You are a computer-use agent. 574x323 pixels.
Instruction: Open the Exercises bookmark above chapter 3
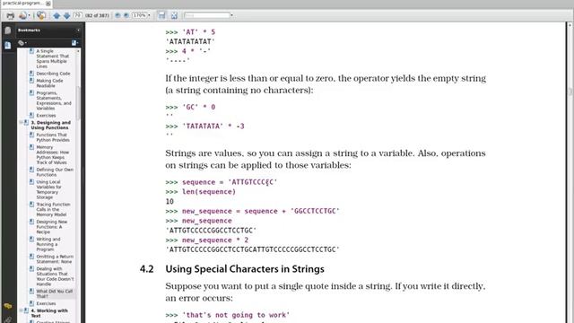[46, 116]
